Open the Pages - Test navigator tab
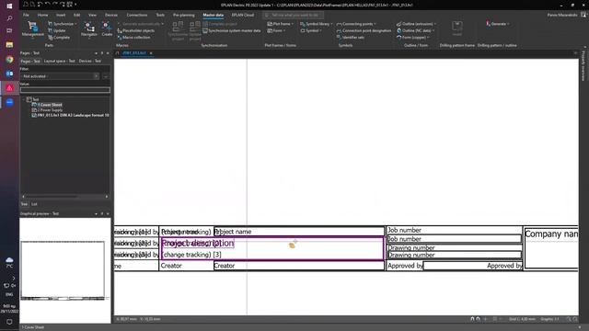The image size is (589, 331). pyautogui.click(x=30, y=61)
